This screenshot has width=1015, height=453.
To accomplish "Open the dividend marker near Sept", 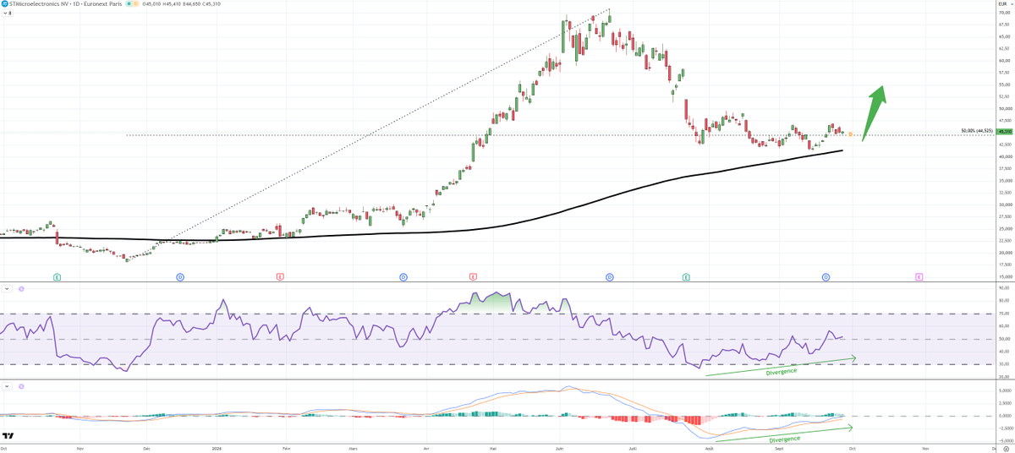I will (826, 276).
